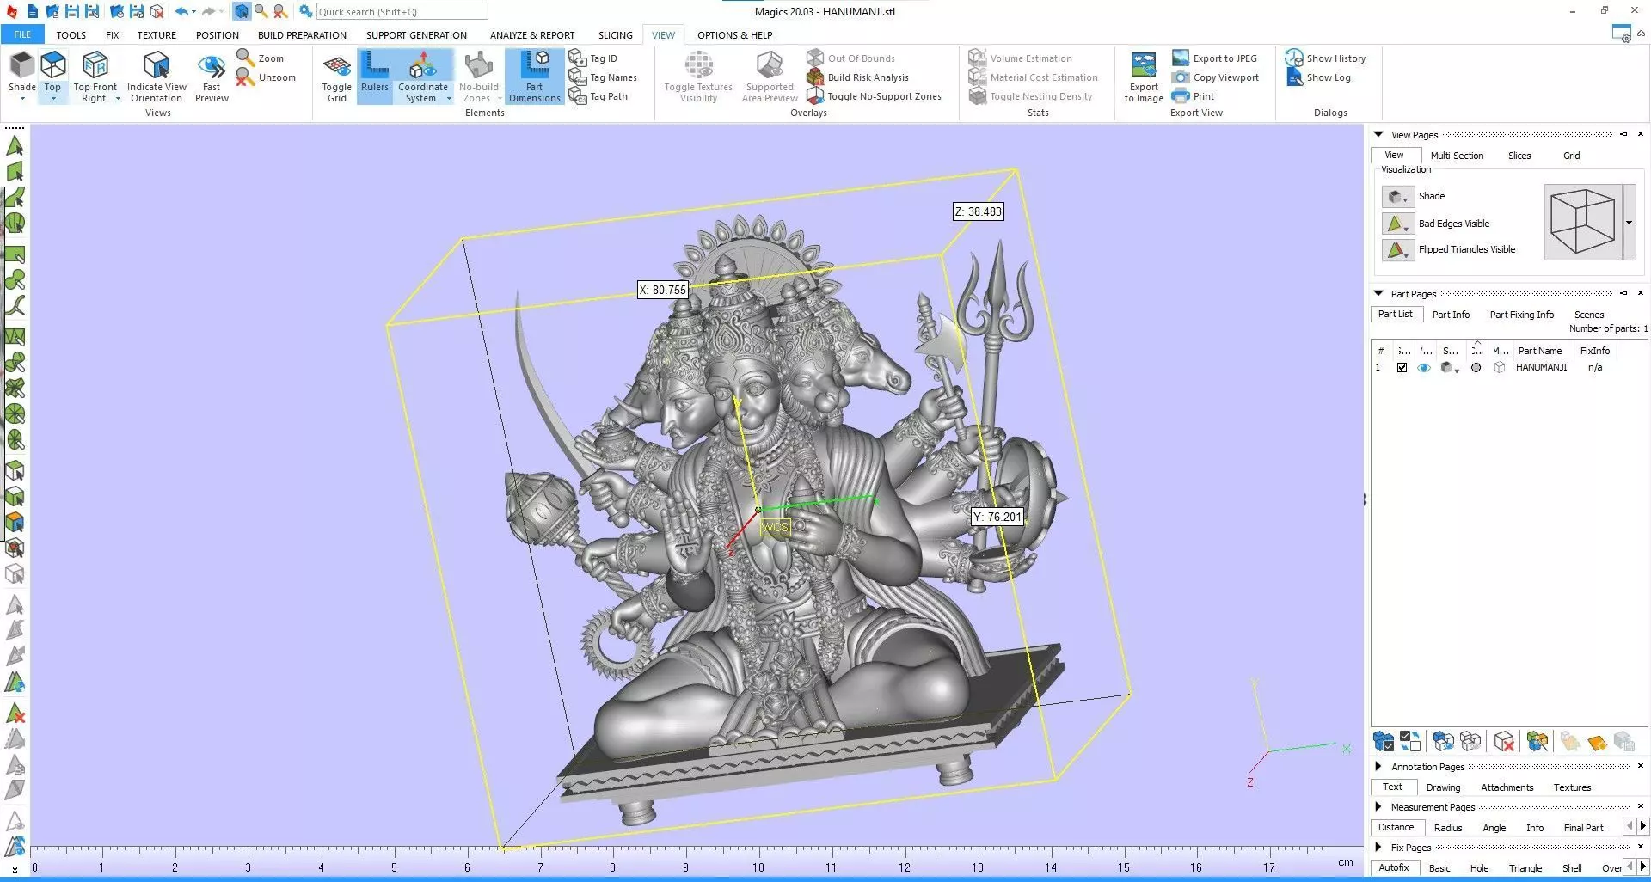This screenshot has height=882, width=1651.
Task: Click Invert Selection icon below part list
Action: coord(1410,741)
